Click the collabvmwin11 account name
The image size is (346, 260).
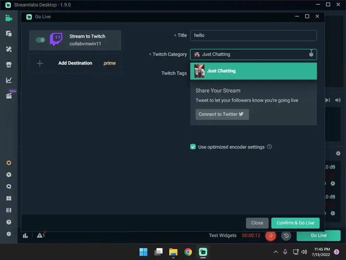coord(85,44)
